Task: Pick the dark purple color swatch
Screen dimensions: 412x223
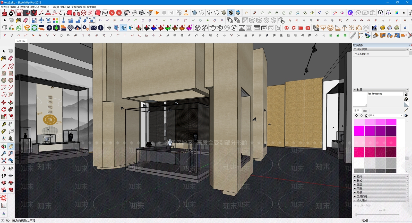Action: click(x=391, y=131)
